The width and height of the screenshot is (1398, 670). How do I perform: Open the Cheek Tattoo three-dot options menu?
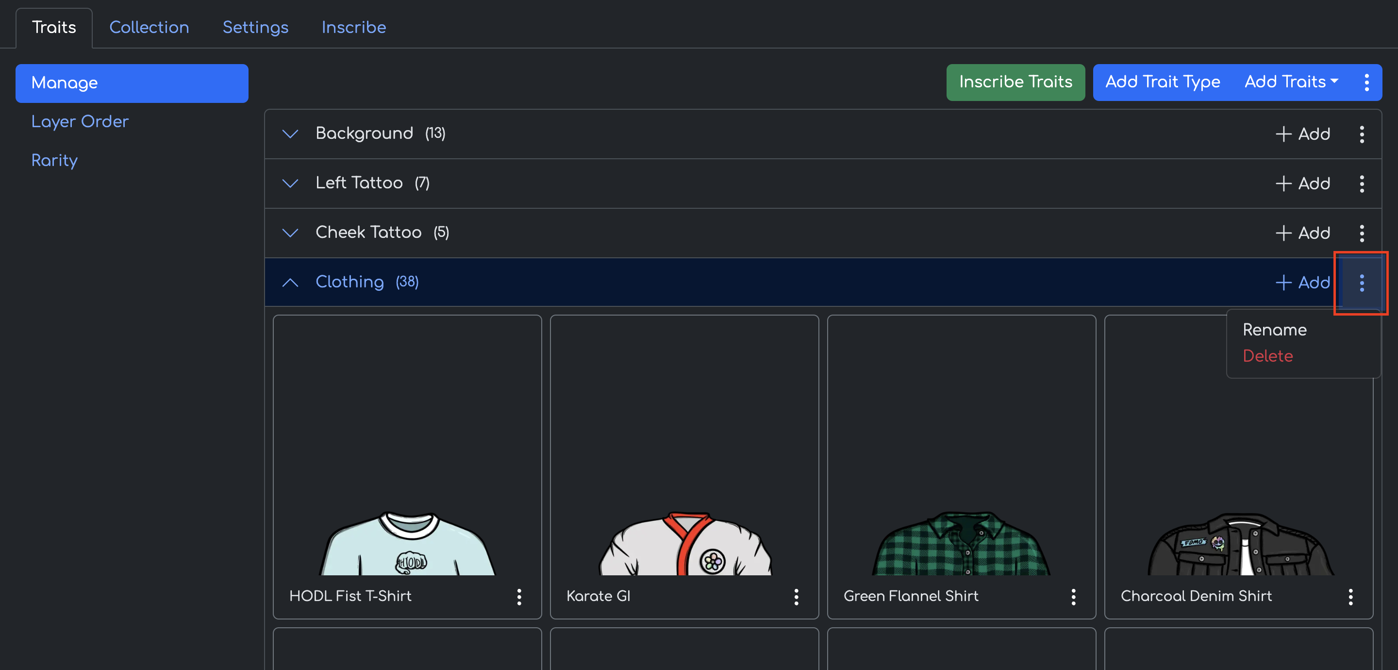pyautogui.click(x=1361, y=233)
